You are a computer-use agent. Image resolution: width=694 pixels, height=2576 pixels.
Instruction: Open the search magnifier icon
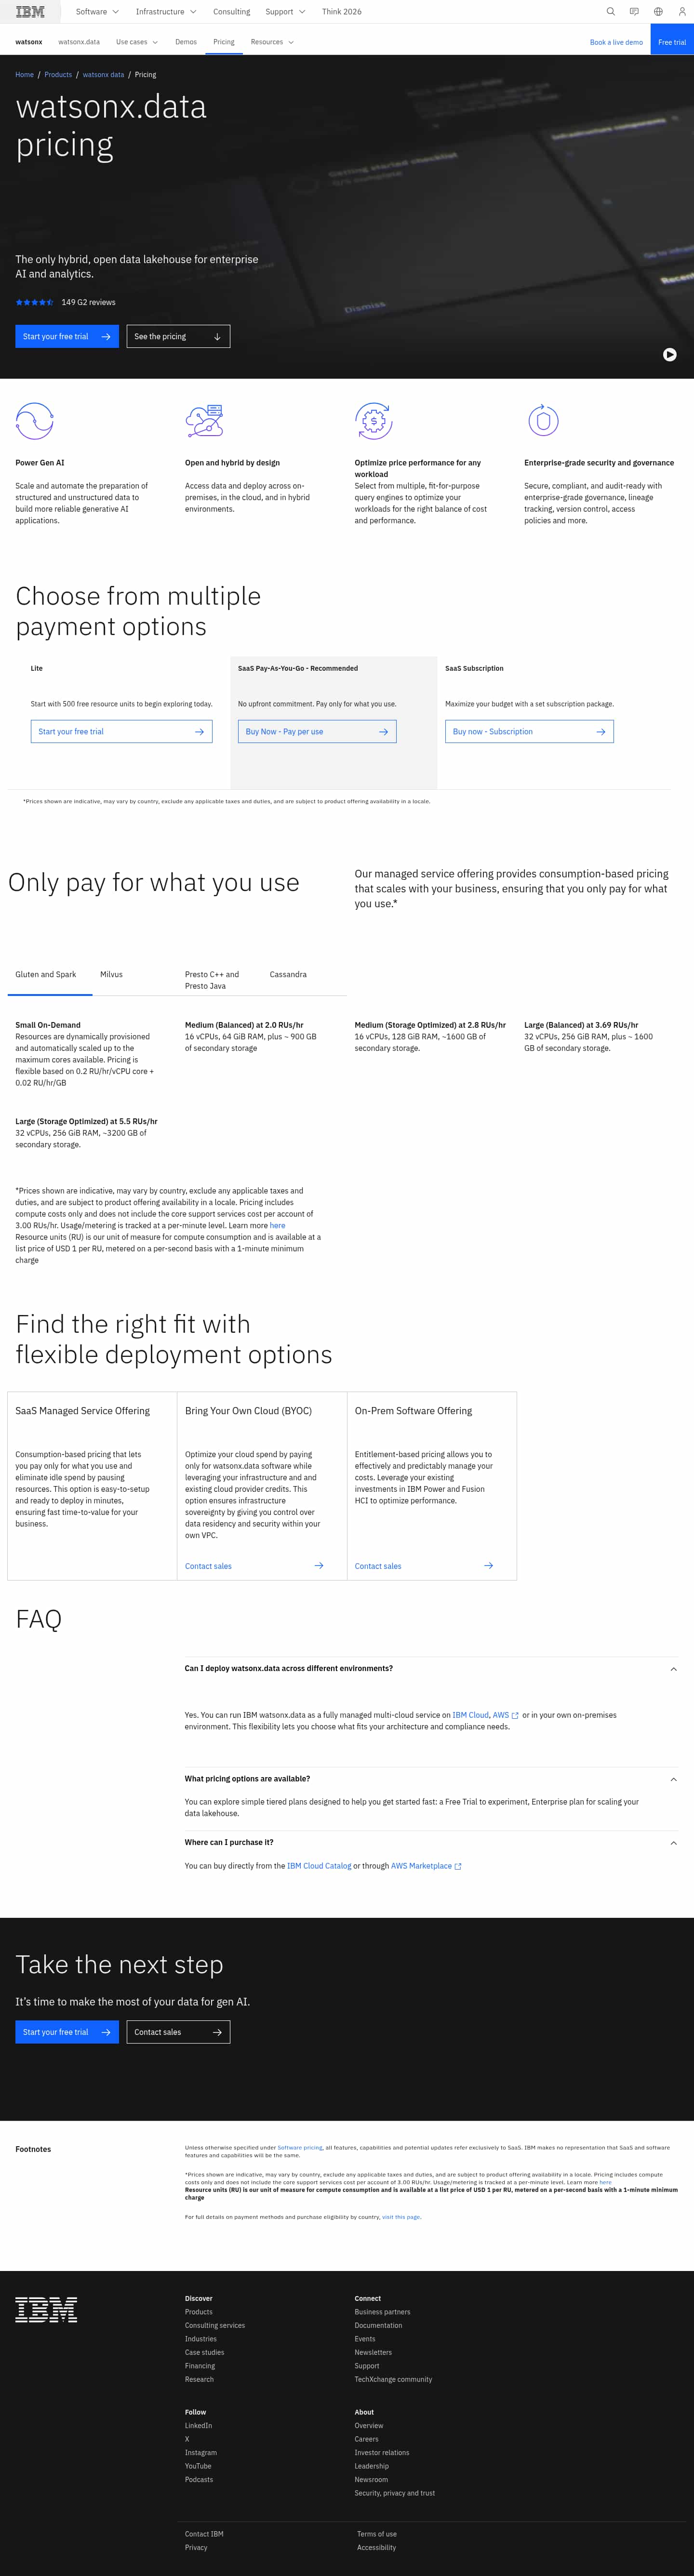click(x=610, y=12)
